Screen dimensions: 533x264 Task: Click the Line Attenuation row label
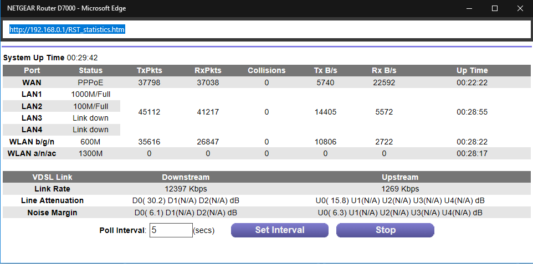coord(52,200)
